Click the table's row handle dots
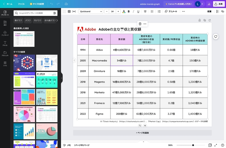This screenshot has height=148, width=226. tap(74, 60)
